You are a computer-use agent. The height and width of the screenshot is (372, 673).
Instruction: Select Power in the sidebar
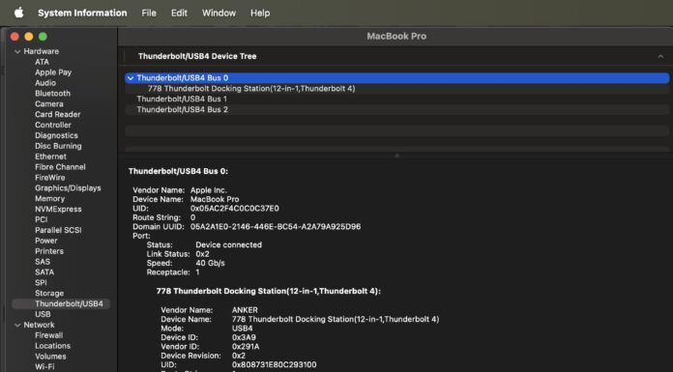click(45, 241)
